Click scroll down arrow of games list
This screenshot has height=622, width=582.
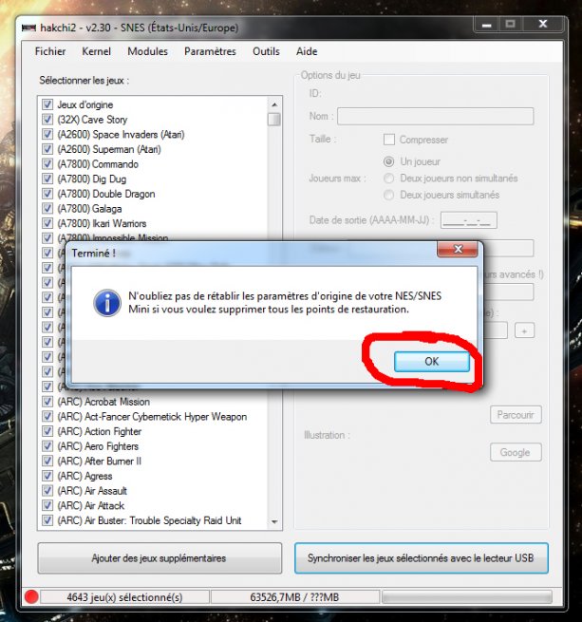[274, 521]
